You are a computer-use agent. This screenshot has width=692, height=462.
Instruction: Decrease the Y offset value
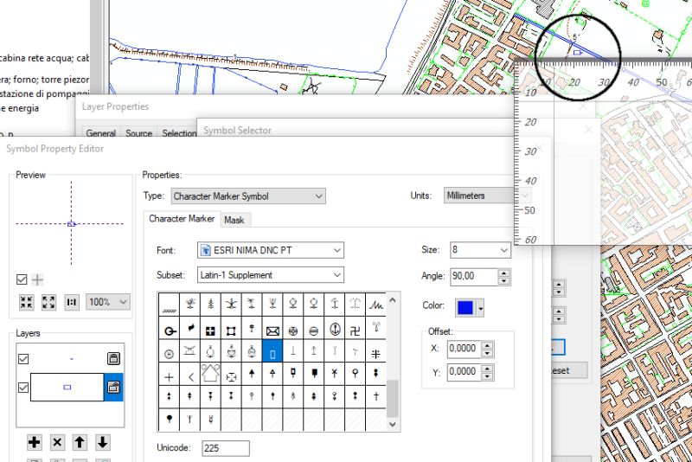pyautogui.click(x=487, y=376)
